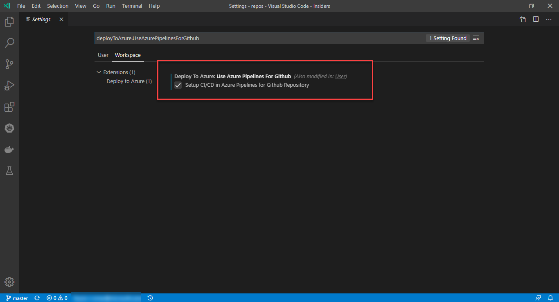559x302 pixels.
Task: Open the Kubernetes extension view
Action: coord(9,128)
